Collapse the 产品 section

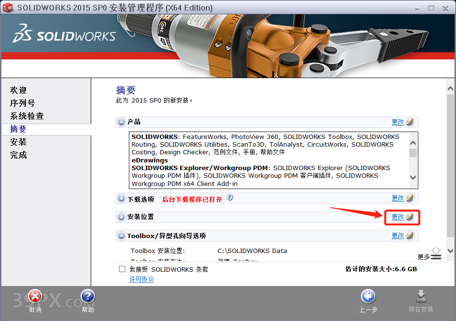(x=121, y=122)
